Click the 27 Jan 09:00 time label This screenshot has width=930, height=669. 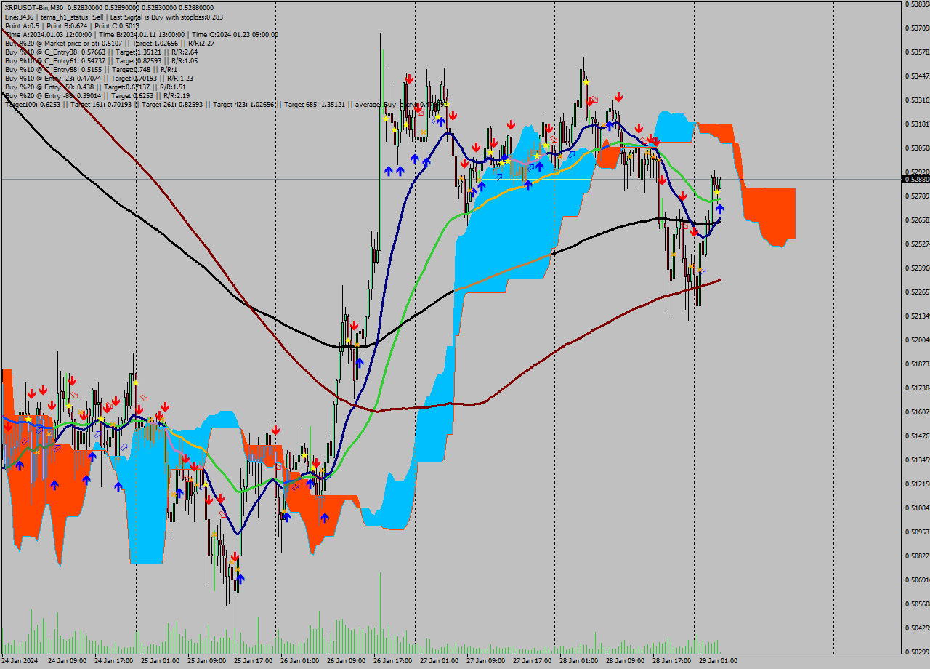click(x=485, y=661)
